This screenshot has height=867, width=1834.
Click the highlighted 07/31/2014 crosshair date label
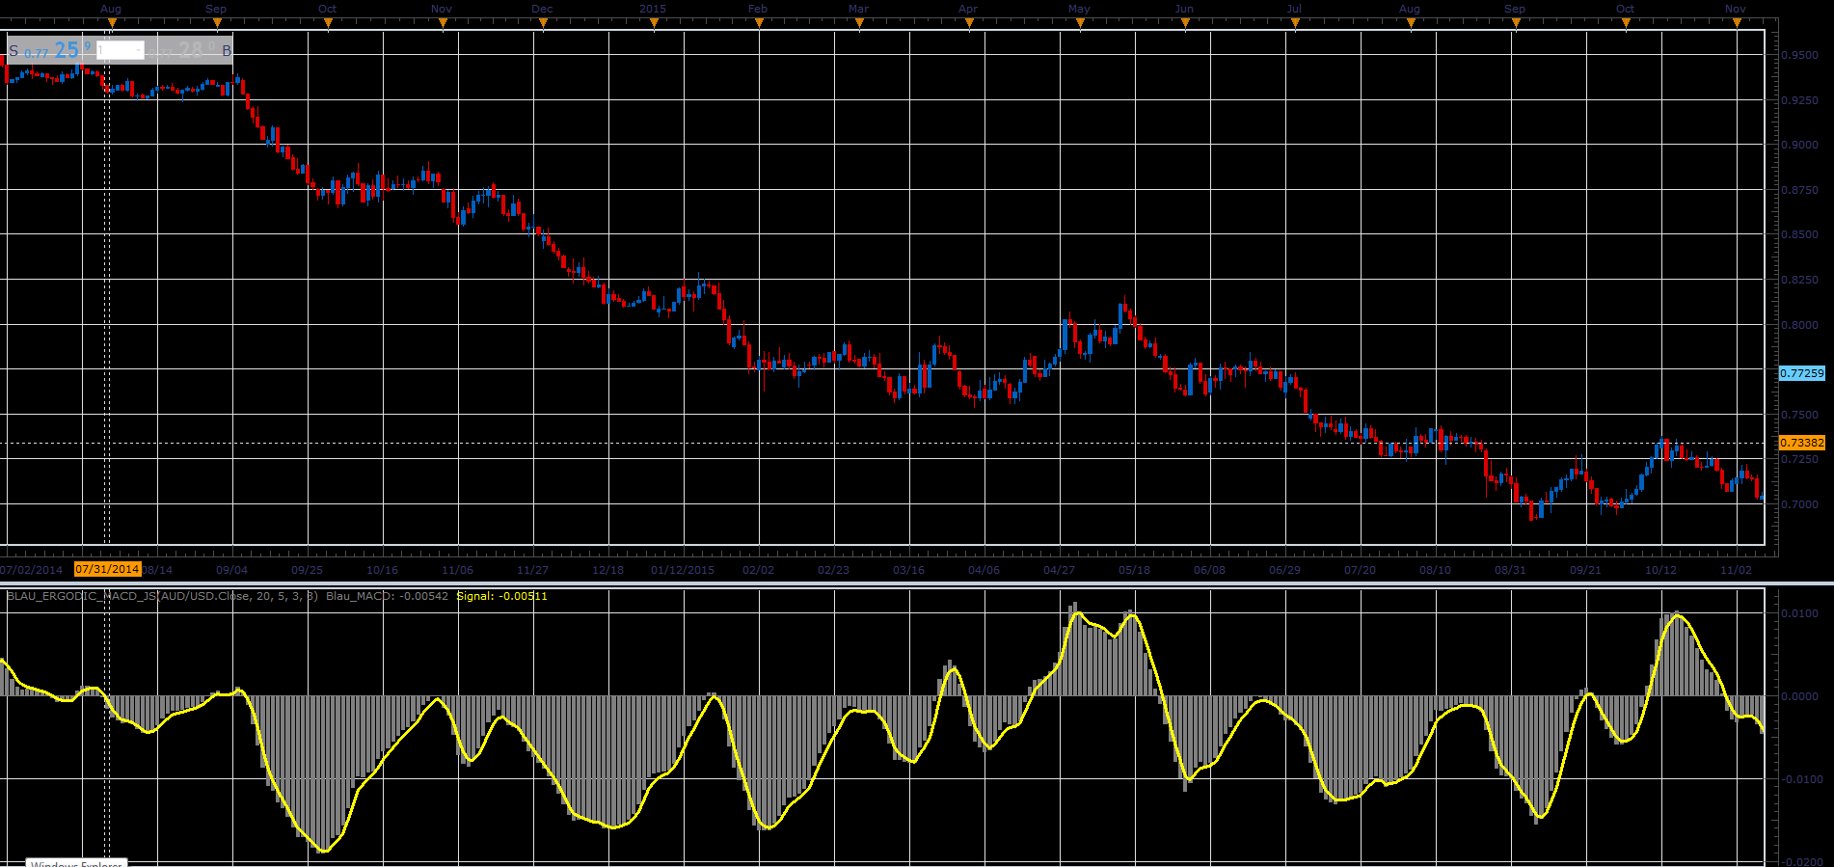[x=108, y=569]
